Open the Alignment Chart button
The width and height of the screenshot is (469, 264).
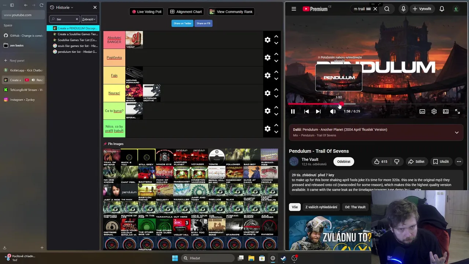(186, 12)
